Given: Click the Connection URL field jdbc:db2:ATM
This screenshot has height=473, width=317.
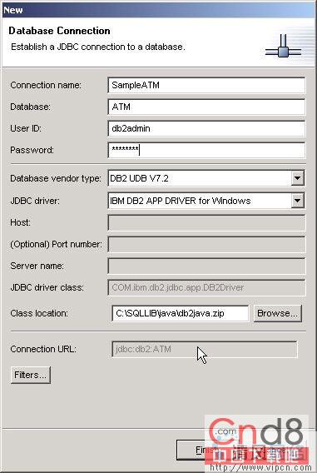Looking at the screenshot, I should (x=205, y=349).
